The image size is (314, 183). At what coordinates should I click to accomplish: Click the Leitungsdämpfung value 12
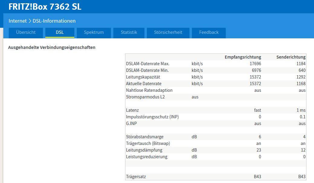pos(303,150)
